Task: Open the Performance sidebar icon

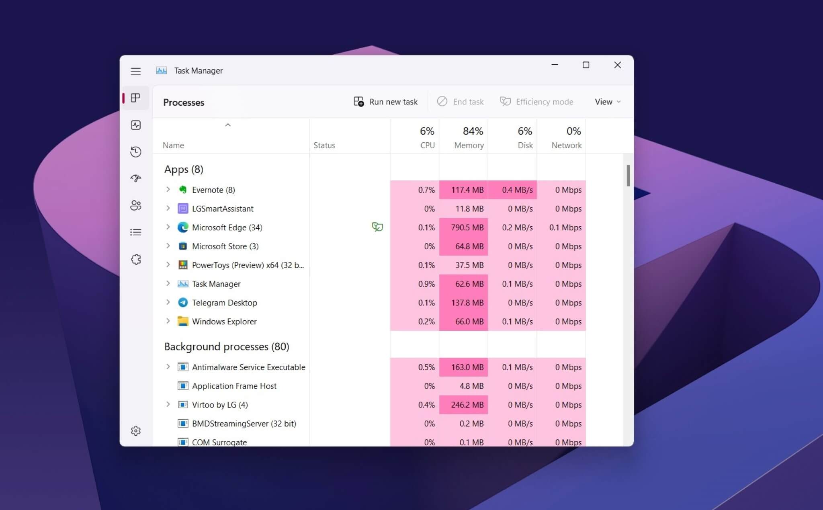Action: (x=136, y=125)
